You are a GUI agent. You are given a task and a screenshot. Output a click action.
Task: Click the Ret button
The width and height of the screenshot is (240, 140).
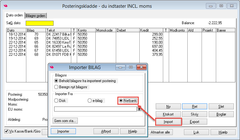coord(194,107)
